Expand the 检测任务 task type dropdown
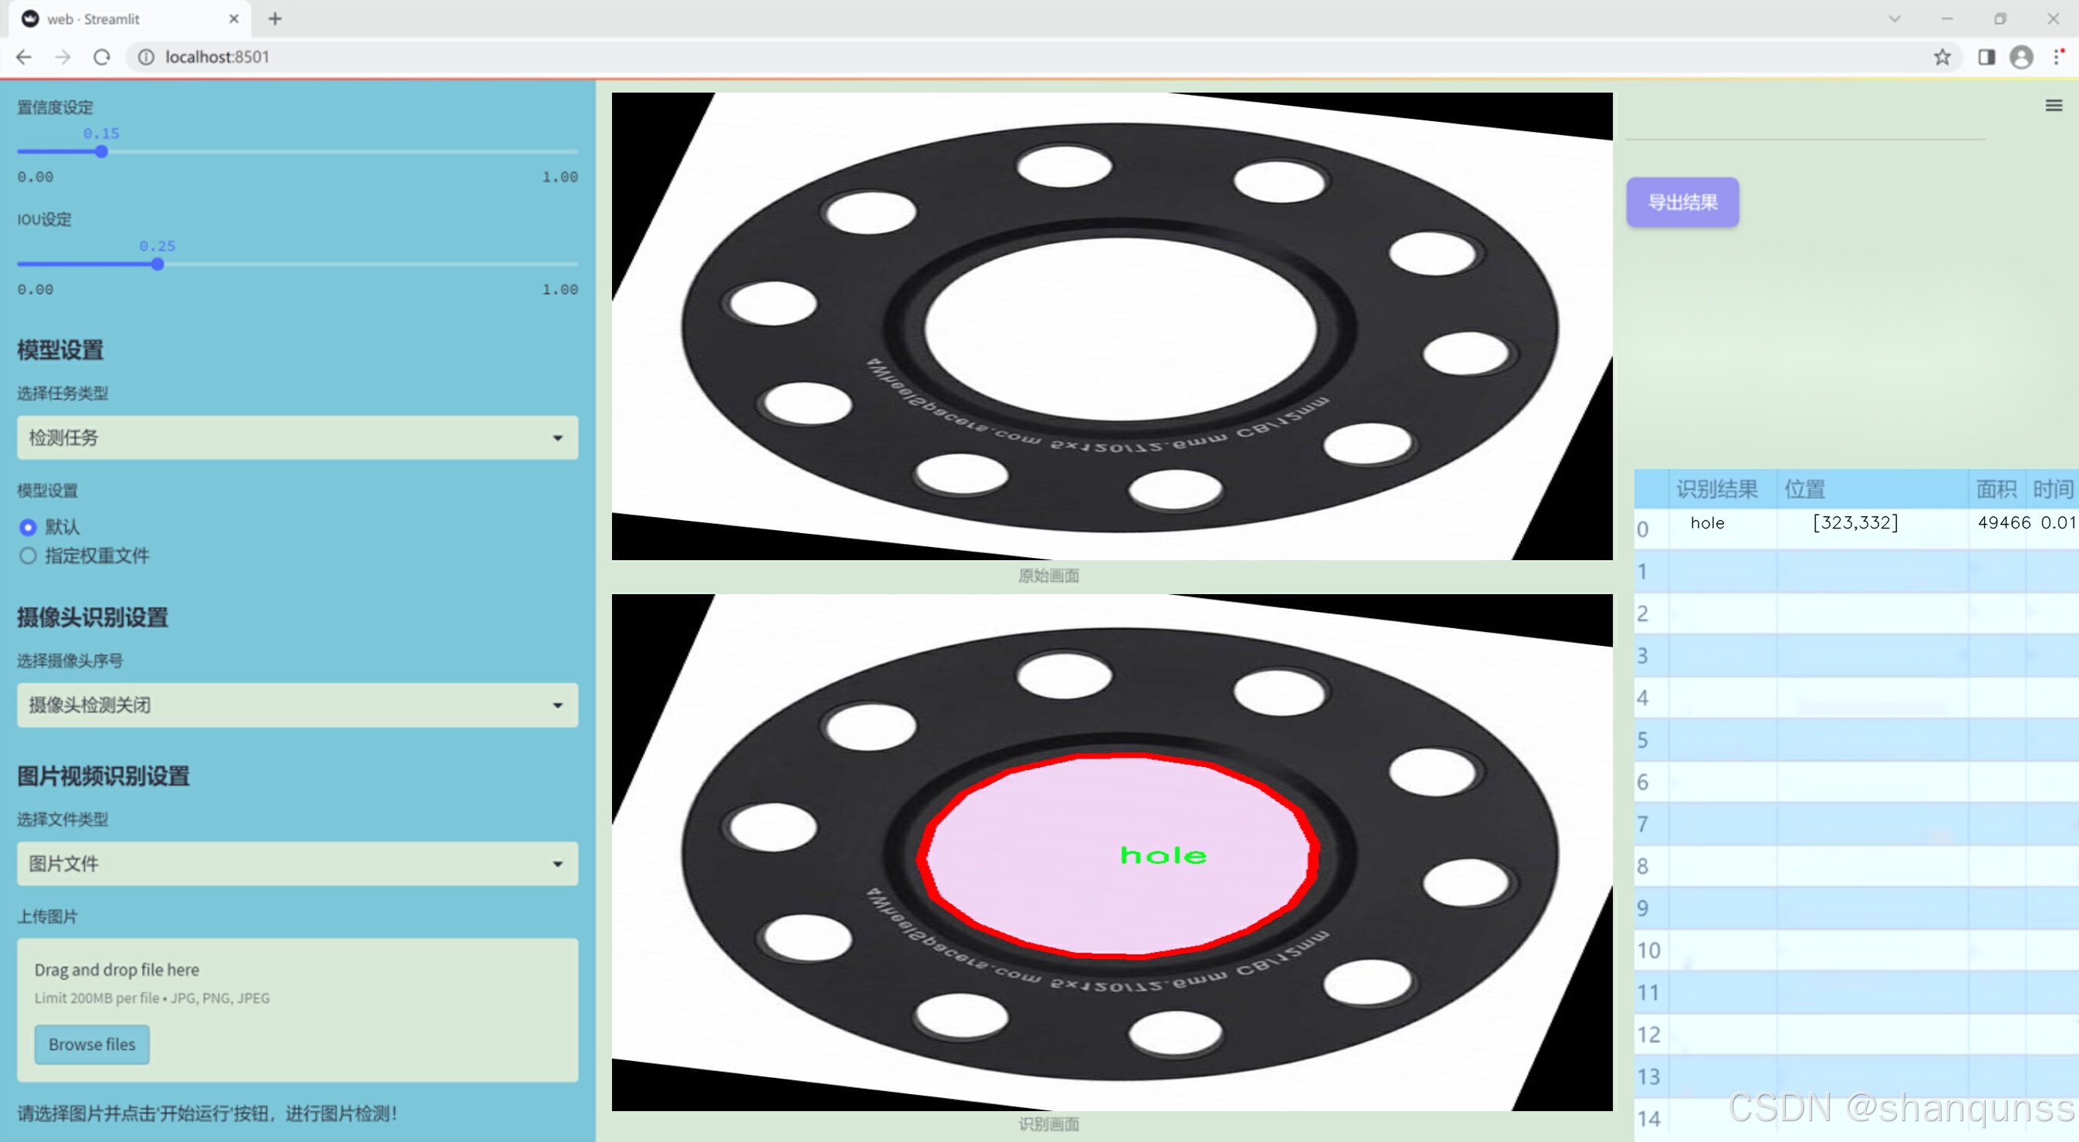The height and width of the screenshot is (1142, 2079). 297,438
